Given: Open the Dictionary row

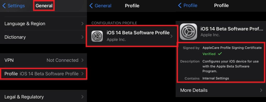Looking at the screenshot, I should pyautogui.click(x=43, y=37).
